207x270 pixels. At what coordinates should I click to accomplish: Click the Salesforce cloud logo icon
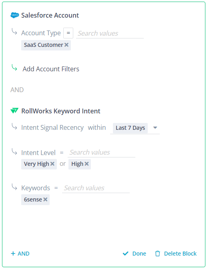pos(15,15)
